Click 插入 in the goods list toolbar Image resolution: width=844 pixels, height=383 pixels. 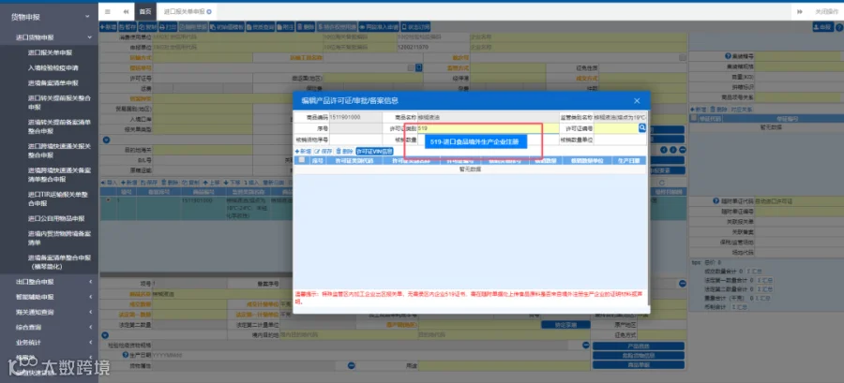252,184
